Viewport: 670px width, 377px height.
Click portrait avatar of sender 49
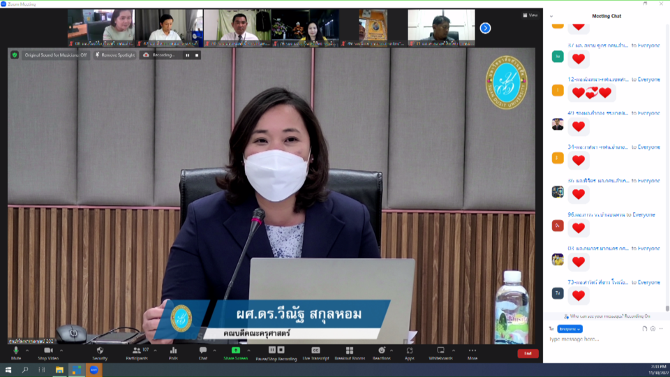pos(558,124)
